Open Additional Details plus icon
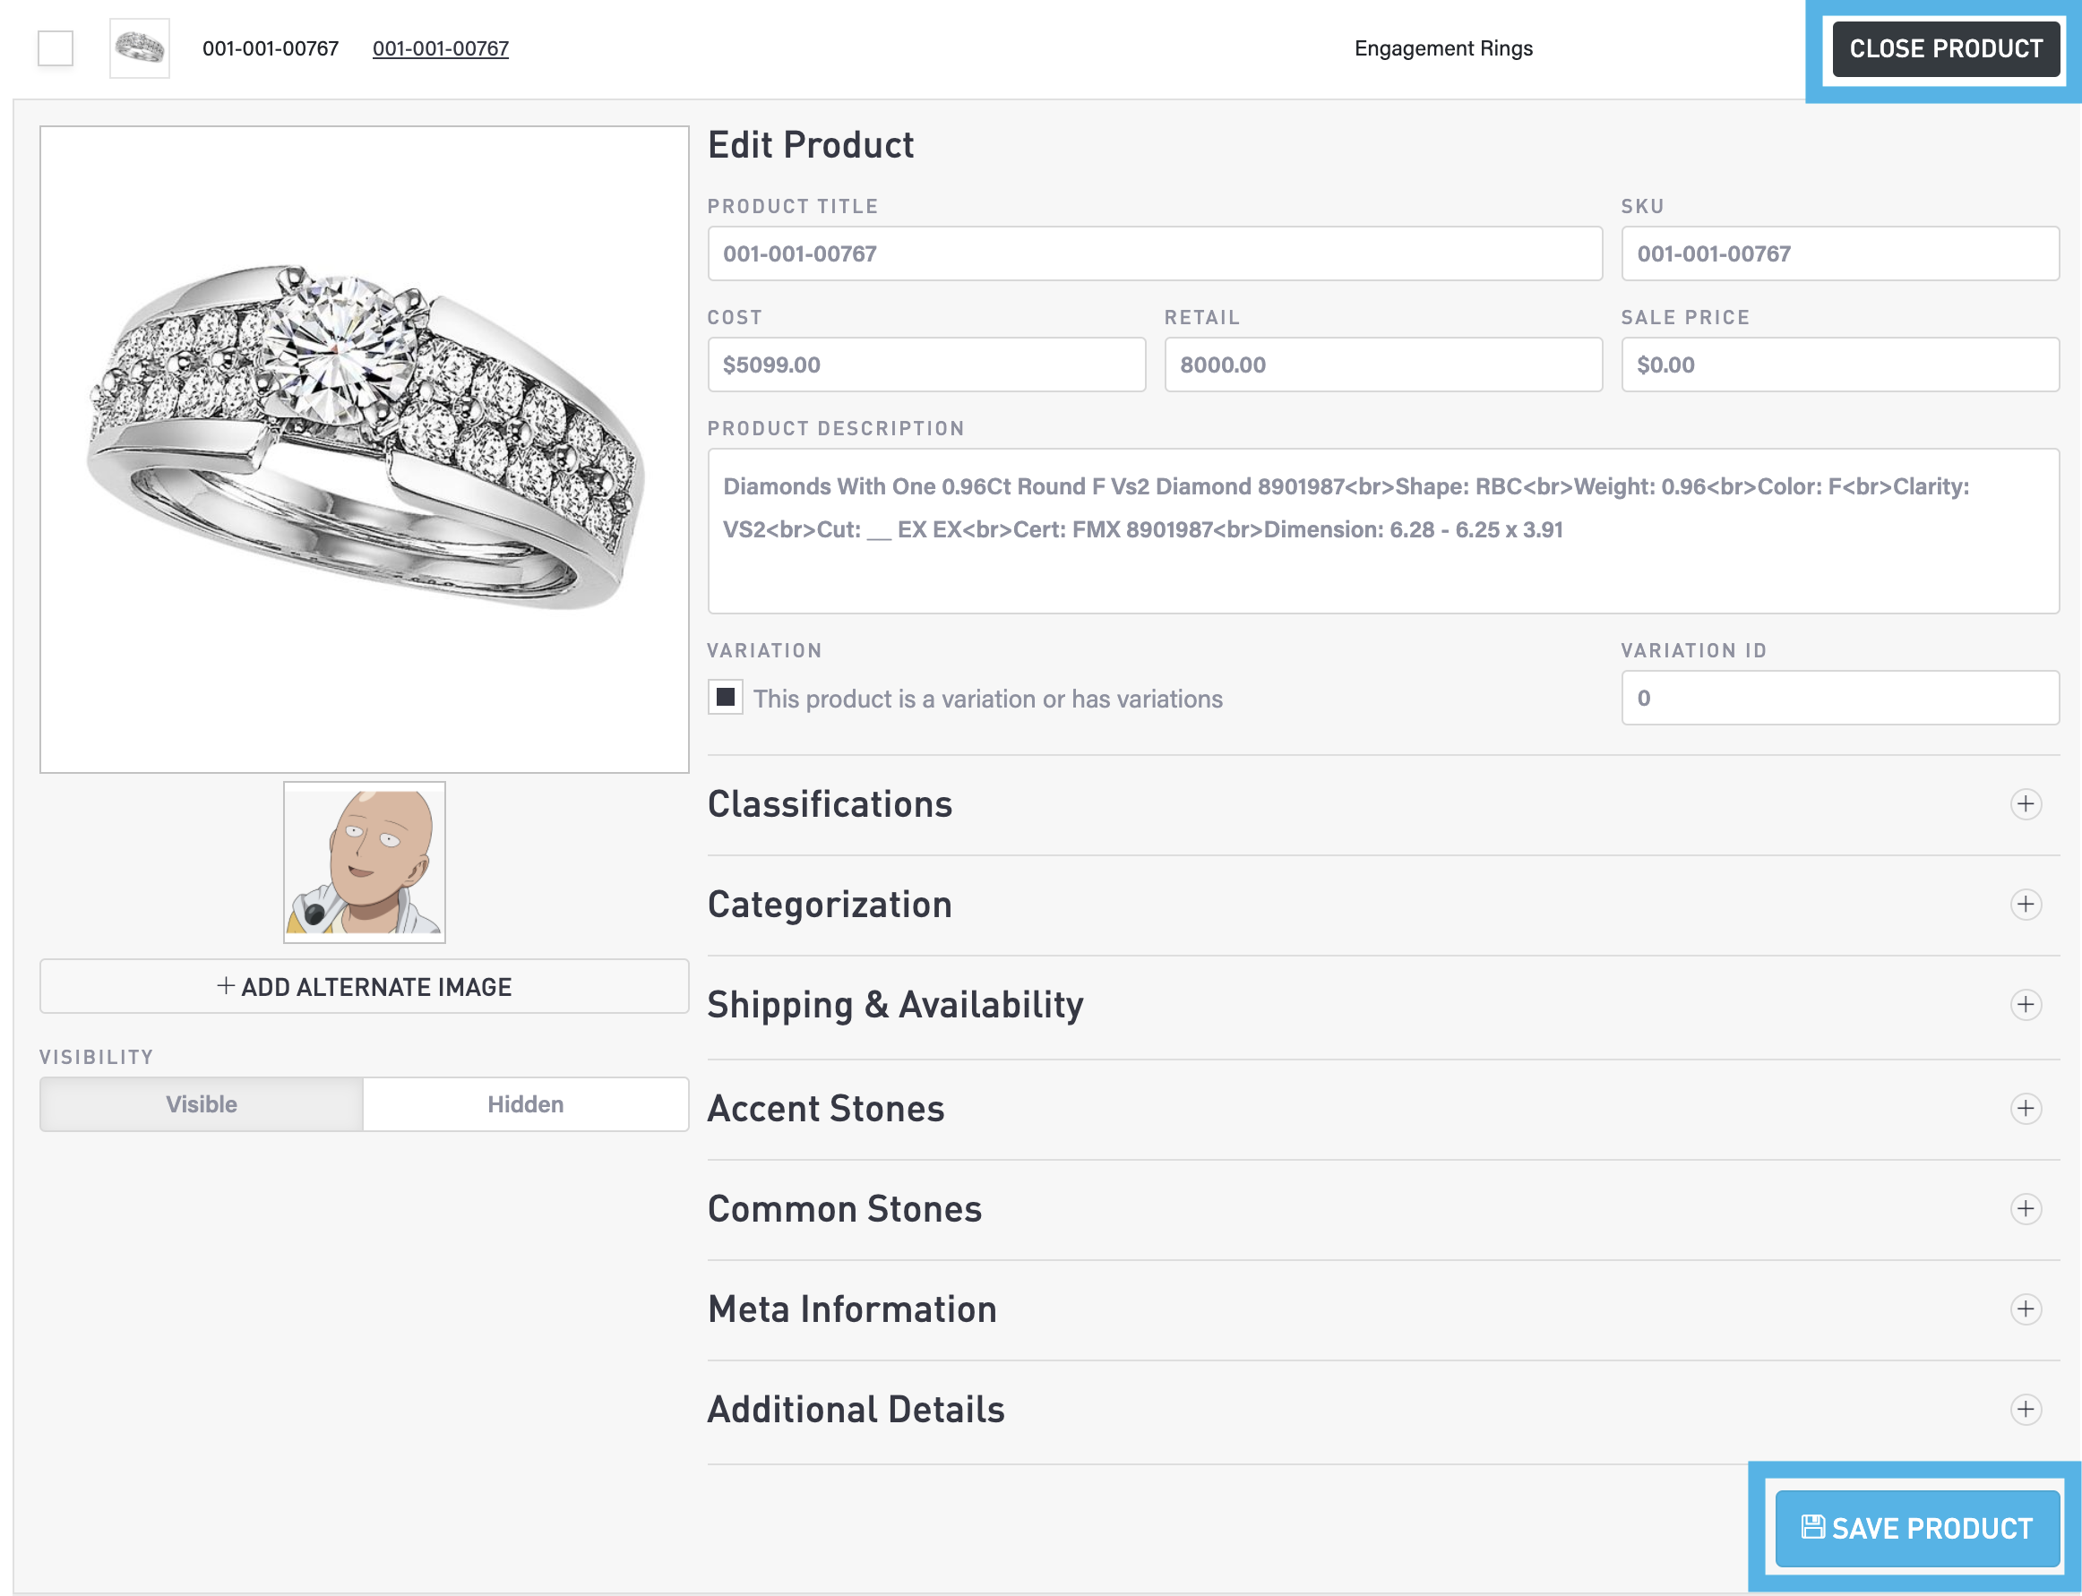2082x1596 pixels. [2025, 1409]
